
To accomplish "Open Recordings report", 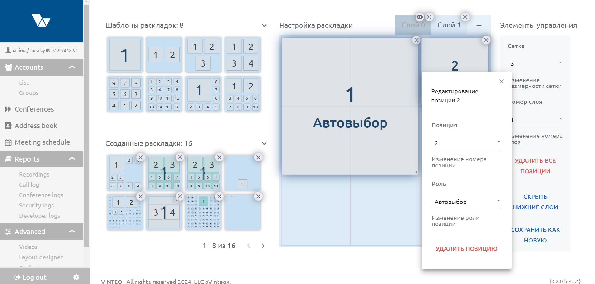I will point(34,174).
